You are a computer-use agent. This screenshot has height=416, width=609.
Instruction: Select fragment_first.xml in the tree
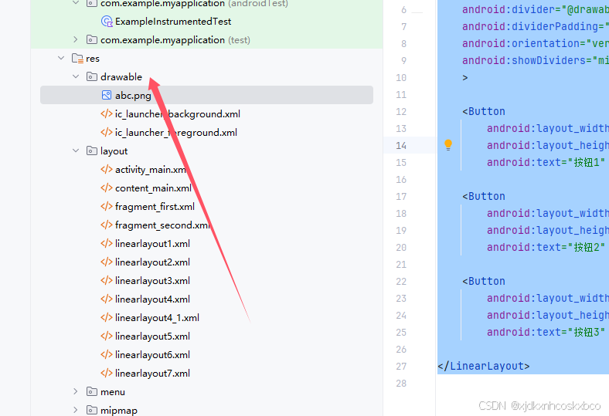pos(155,207)
